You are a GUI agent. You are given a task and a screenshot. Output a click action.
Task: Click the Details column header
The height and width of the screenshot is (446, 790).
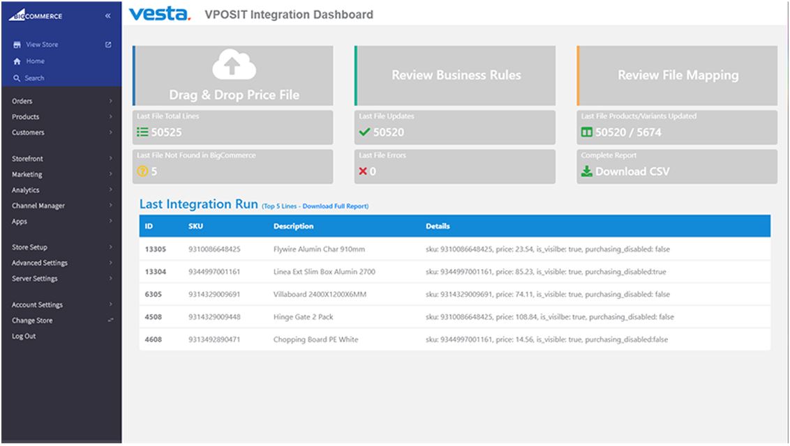(x=438, y=226)
